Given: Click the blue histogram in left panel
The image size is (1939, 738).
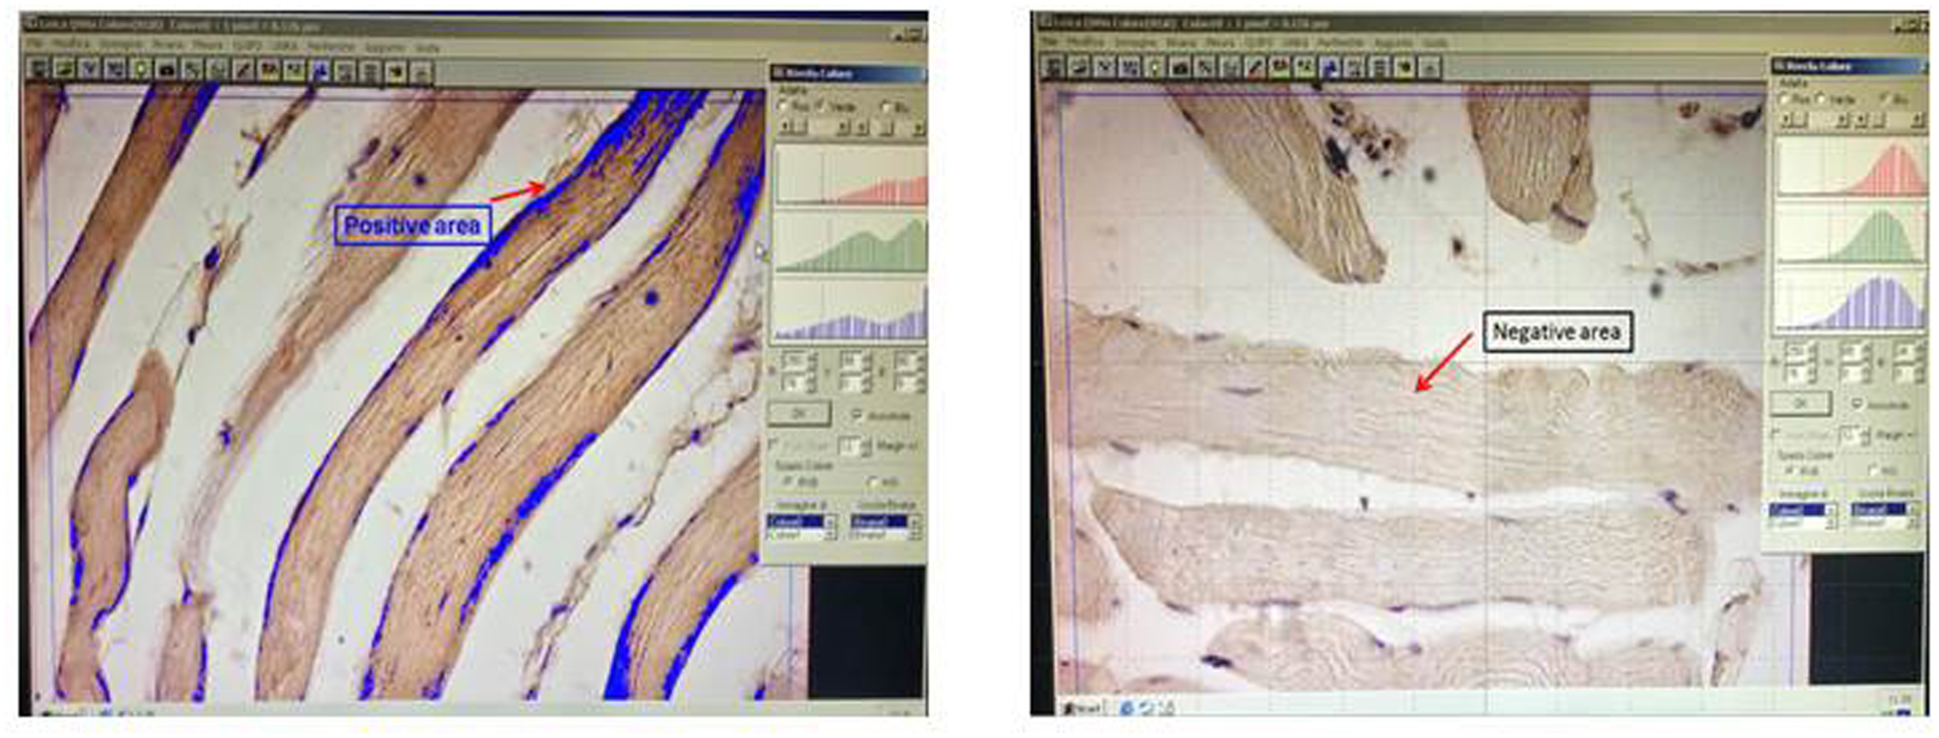Looking at the screenshot, I should pyautogui.click(x=850, y=309).
